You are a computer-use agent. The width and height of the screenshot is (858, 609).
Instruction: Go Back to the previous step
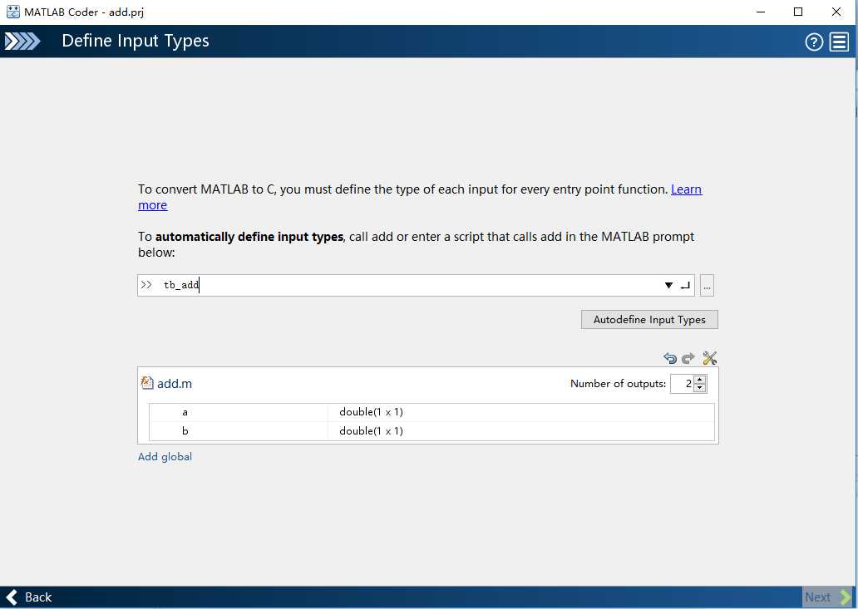29,597
